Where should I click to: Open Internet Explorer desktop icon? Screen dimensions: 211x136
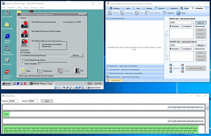point(7,37)
